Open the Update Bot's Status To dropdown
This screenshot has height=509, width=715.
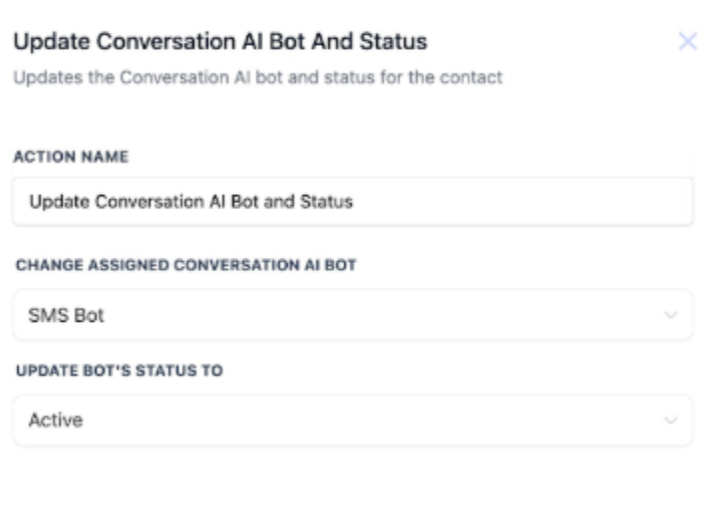click(x=352, y=420)
